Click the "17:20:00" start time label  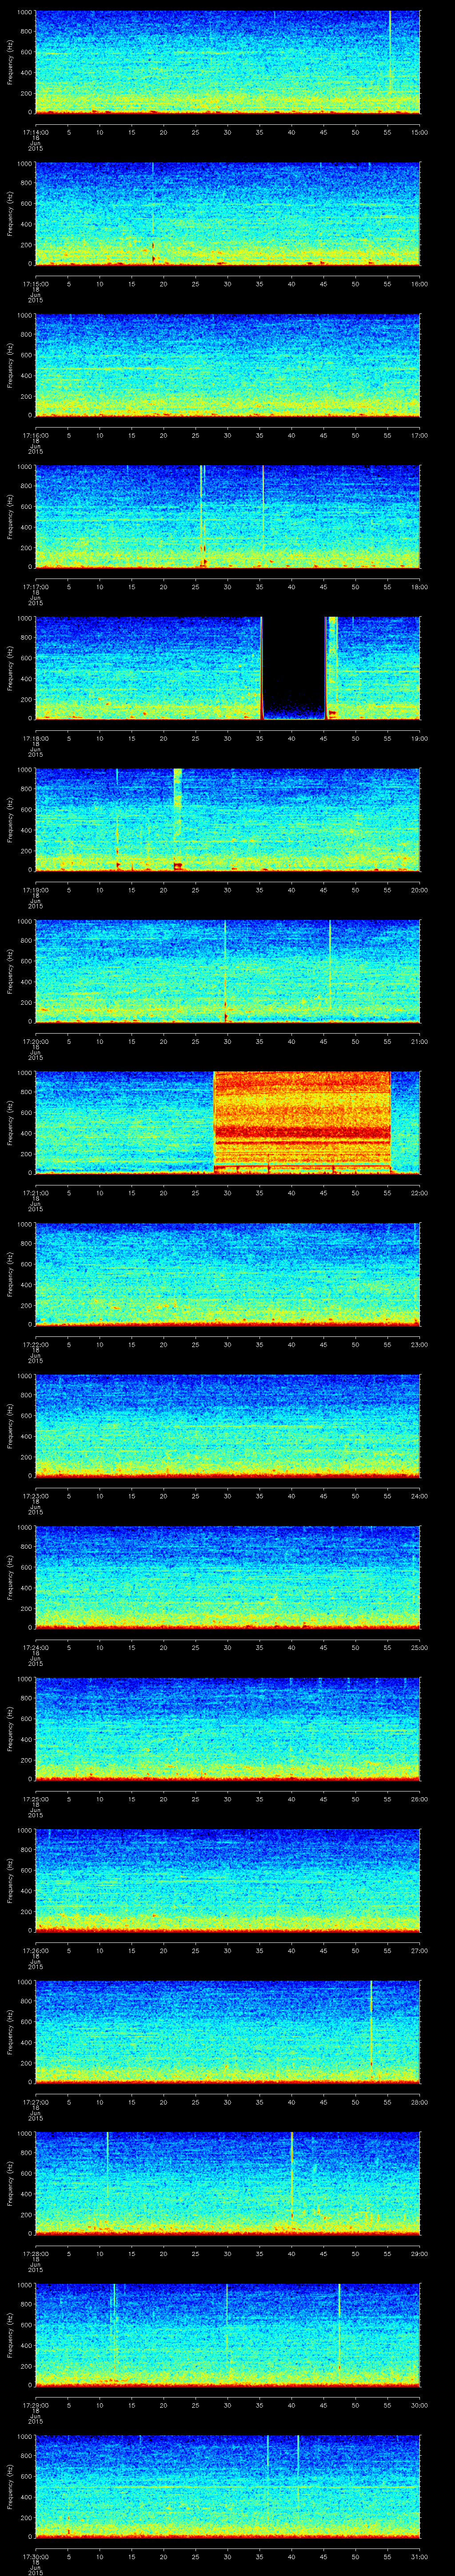tap(35, 1042)
